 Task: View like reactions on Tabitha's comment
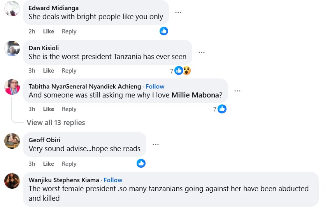coord(222,109)
